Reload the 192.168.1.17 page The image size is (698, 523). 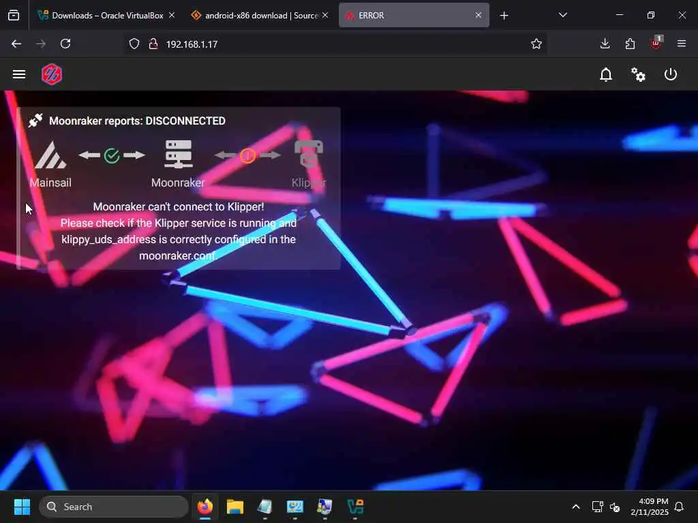click(65, 44)
